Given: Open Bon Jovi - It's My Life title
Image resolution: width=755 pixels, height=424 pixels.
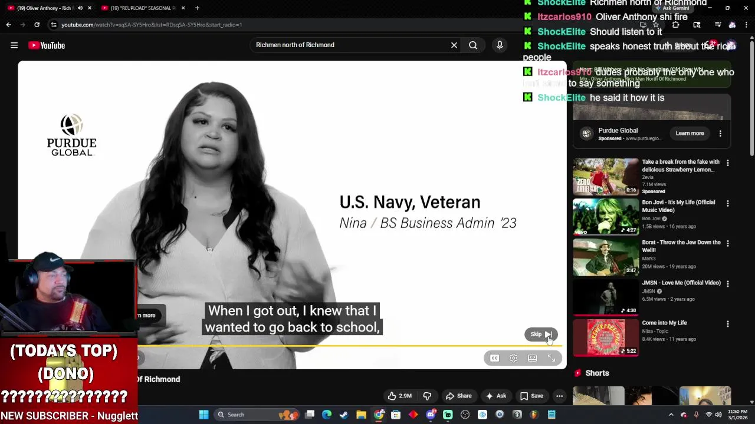Looking at the screenshot, I should (x=678, y=206).
